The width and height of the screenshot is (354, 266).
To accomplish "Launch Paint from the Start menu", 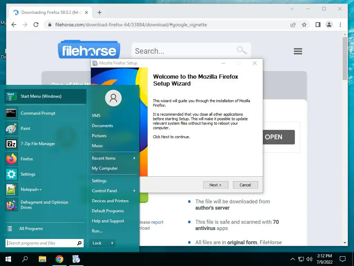I will point(45,128).
